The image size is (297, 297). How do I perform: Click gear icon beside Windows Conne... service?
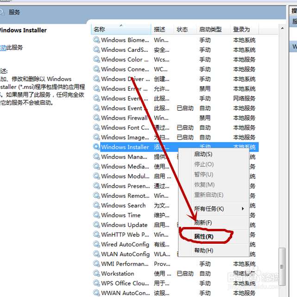[x=96, y=69]
